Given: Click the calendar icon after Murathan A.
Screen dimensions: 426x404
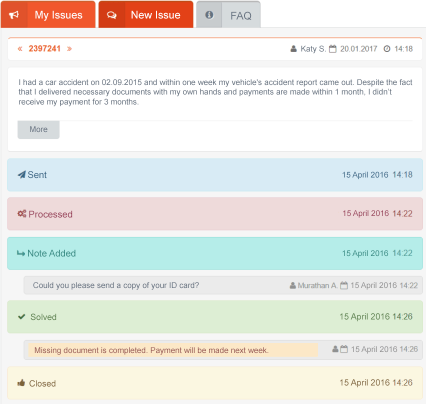Looking at the screenshot, I should [344, 285].
